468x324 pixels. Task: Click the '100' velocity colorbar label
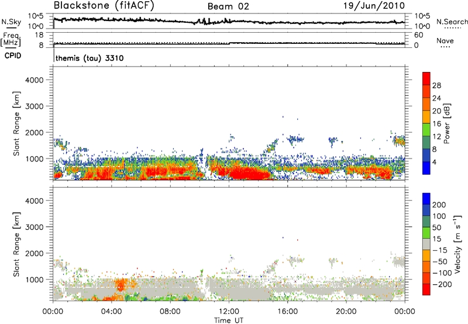(439, 216)
